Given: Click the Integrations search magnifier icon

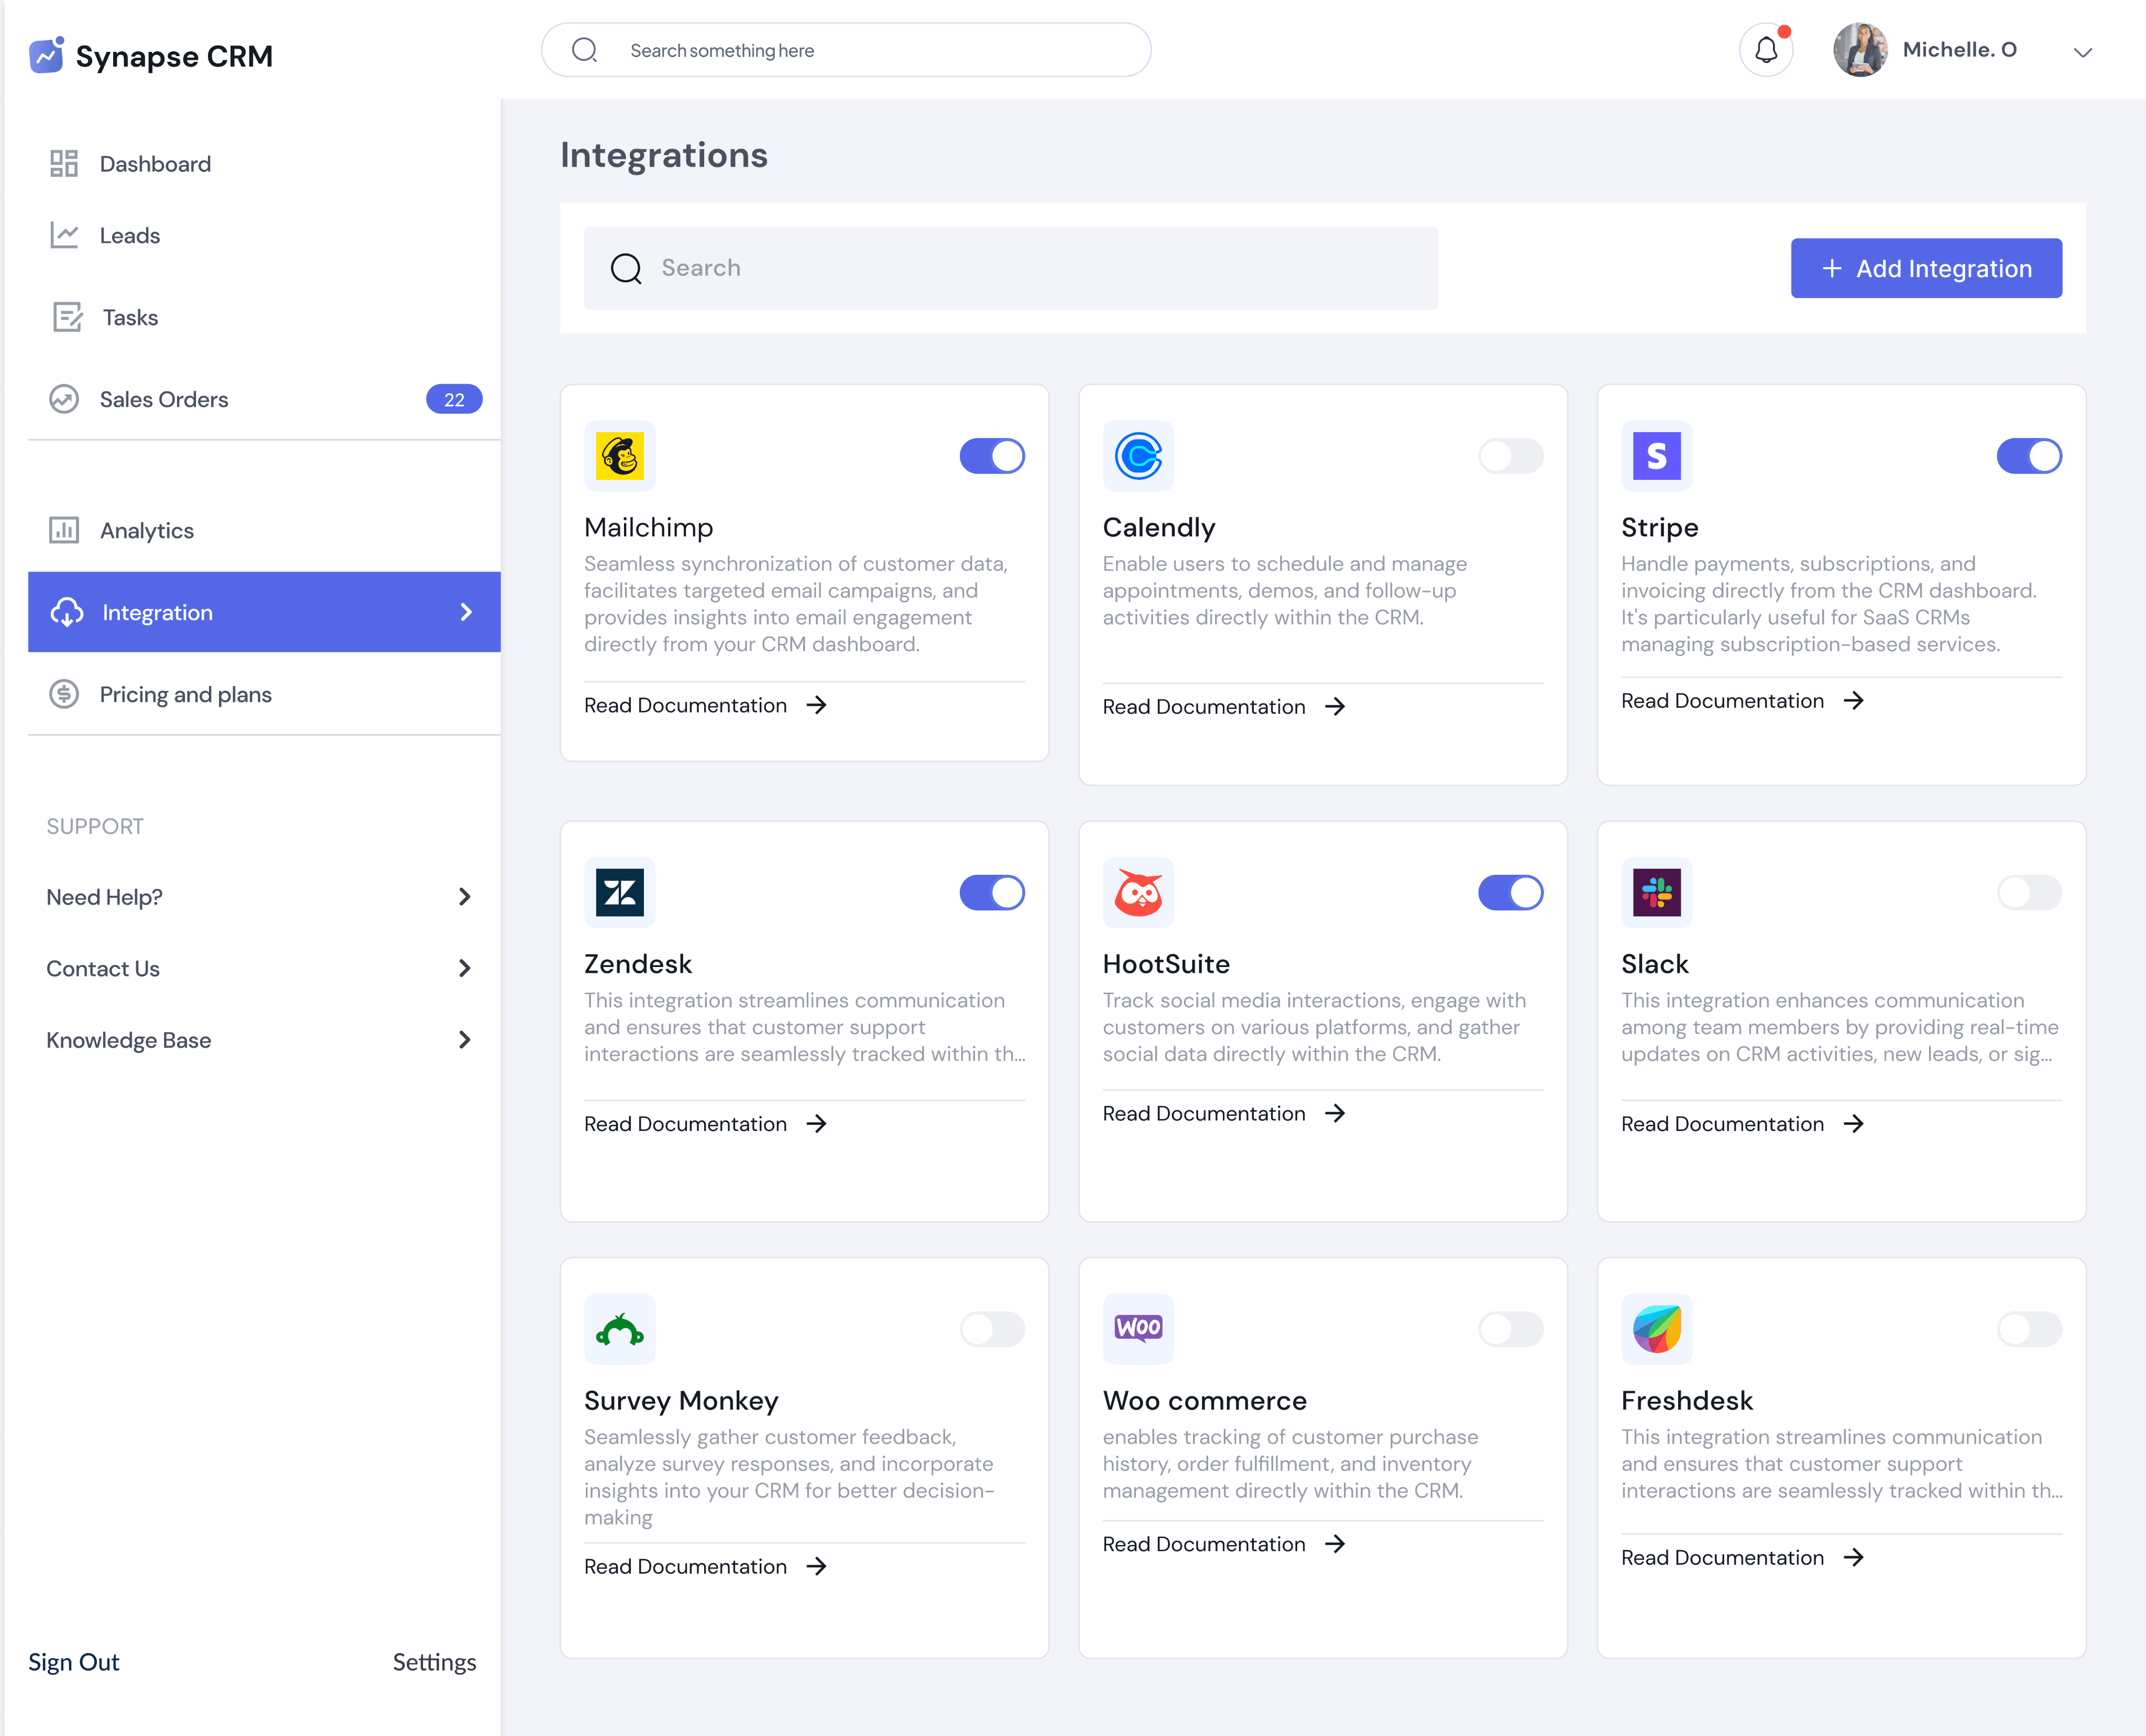Looking at the screenshot, I should pos(626,268).
